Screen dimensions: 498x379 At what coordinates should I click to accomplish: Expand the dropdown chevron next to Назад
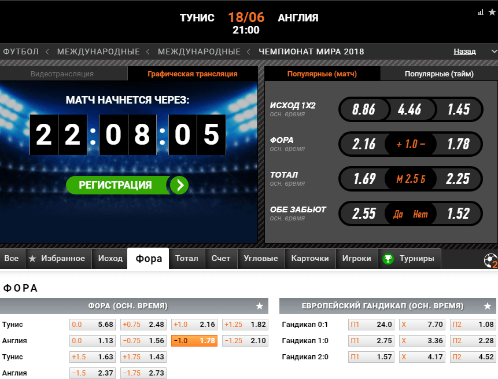(x=494, y=51)
